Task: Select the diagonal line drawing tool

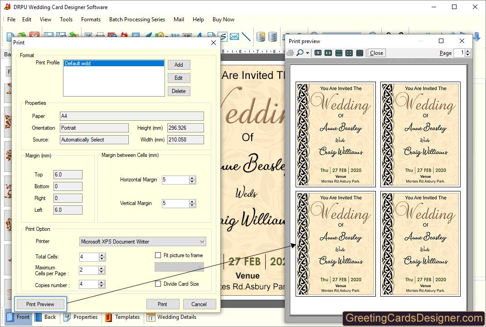Action: click(246, 37)
